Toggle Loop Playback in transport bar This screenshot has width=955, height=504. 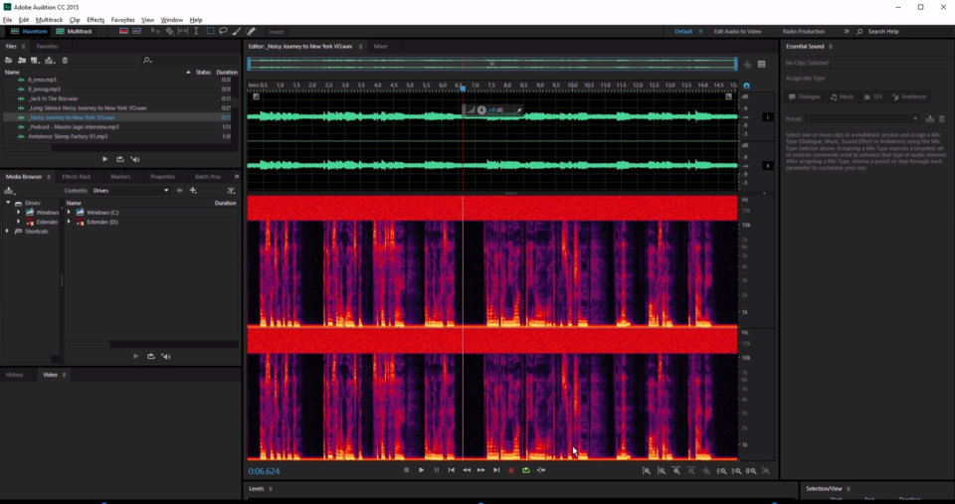pos(526,470)
